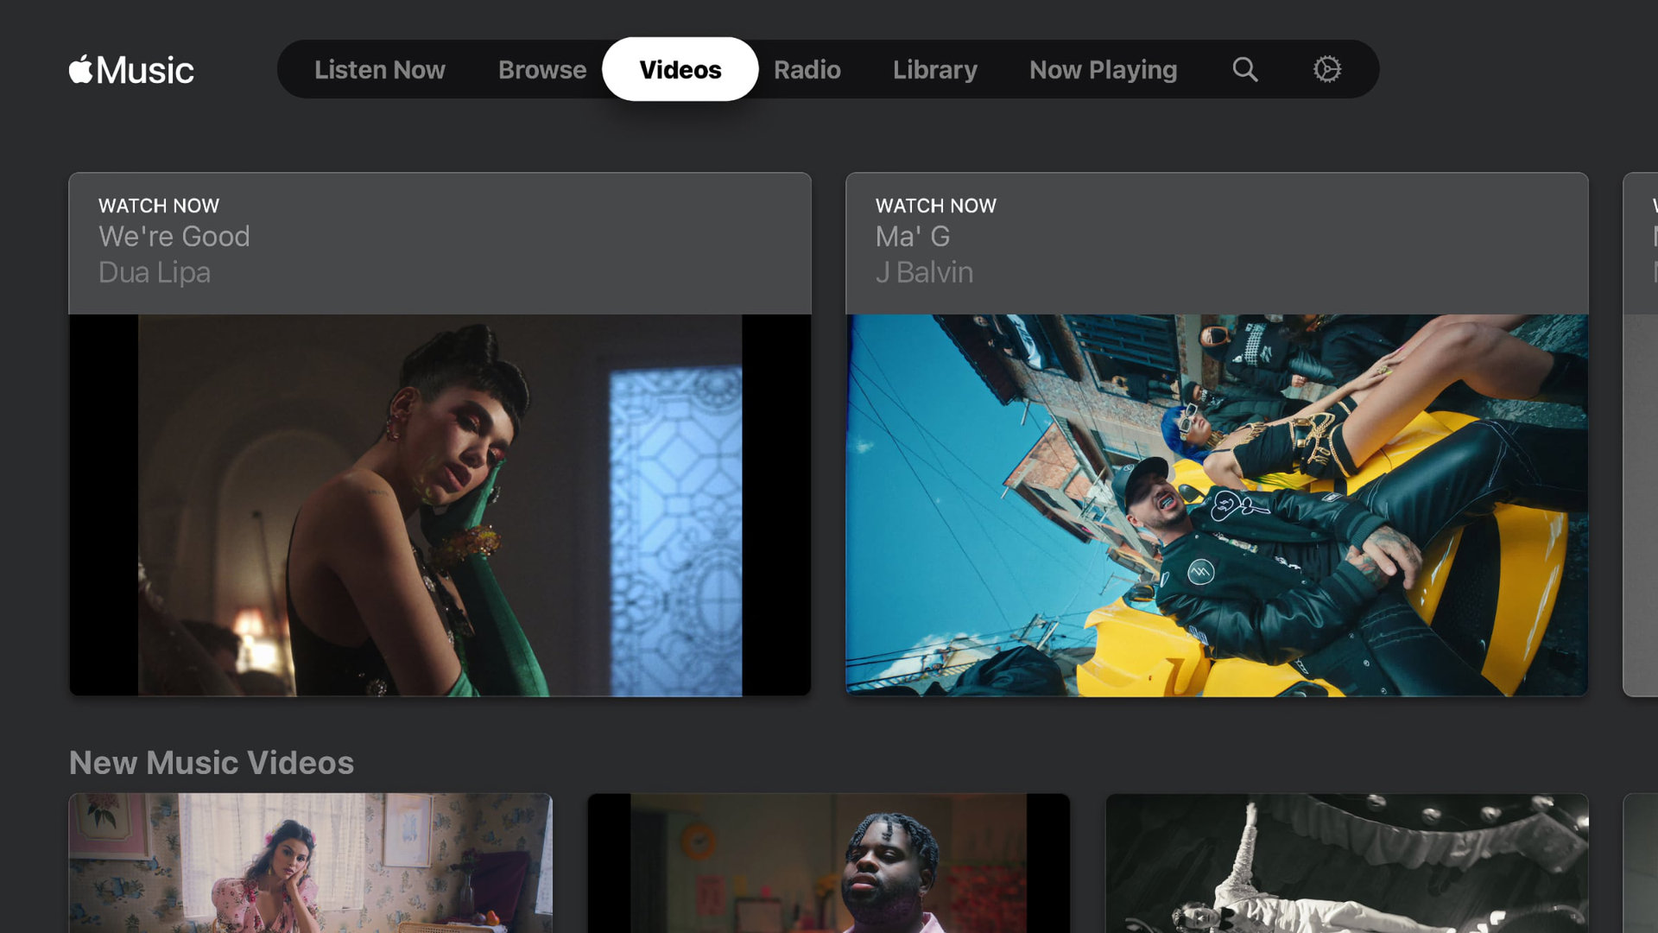The image size is (1658, 933).
Task: Open the New Music Videos section heading
Action: click(211, 762)
